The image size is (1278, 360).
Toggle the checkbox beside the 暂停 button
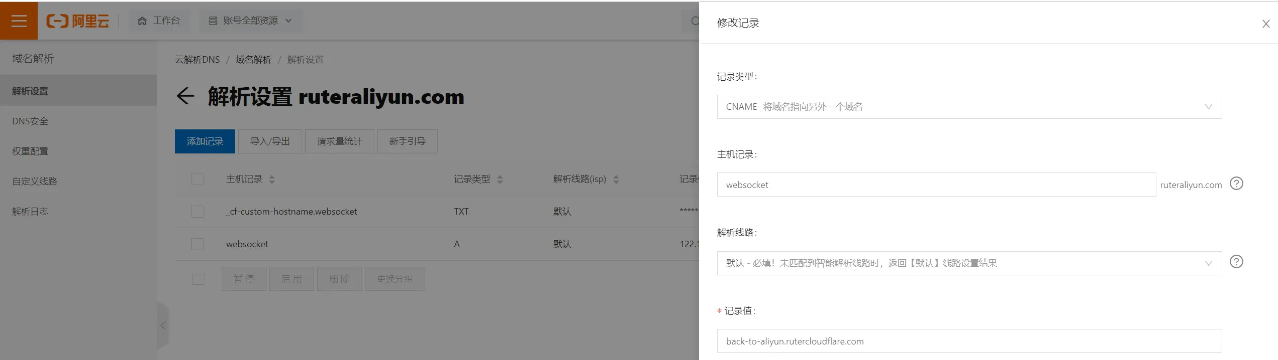click(x=199, y=279)
